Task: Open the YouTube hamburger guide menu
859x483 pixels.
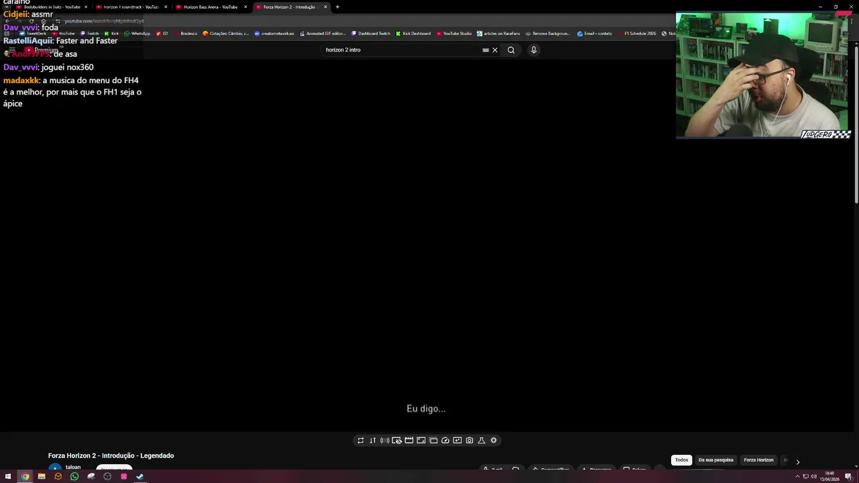Action: 11,50
